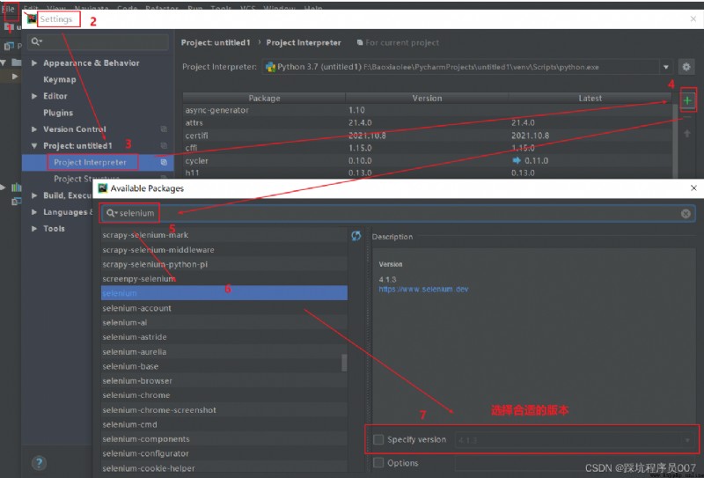The width and height of the screenshot is (704, 478).
Task: Click the cycler update available arrow icon
Action: pyautogui.click(x=517, y=160)
